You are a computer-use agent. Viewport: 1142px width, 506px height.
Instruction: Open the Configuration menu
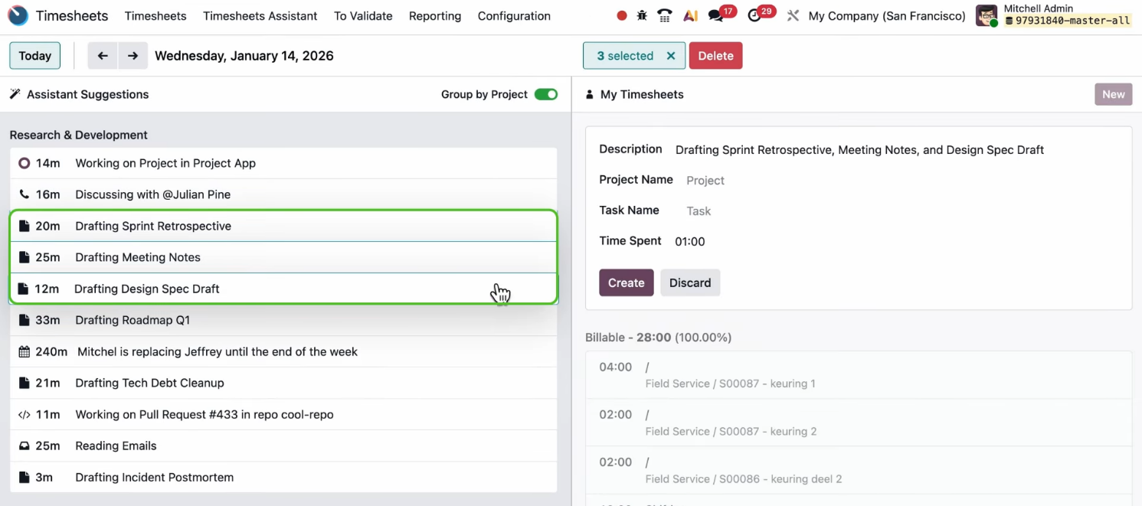coord(514,15)
